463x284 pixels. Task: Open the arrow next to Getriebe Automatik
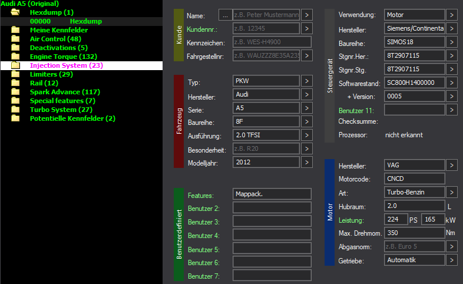[x=451, y=260]
